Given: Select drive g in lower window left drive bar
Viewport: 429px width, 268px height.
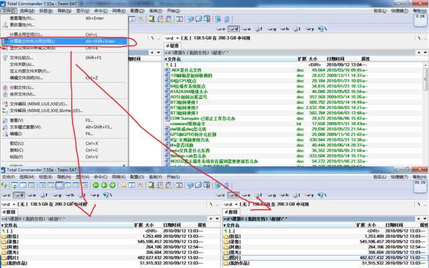Looking at the screenshot, I should coord(57,195).
